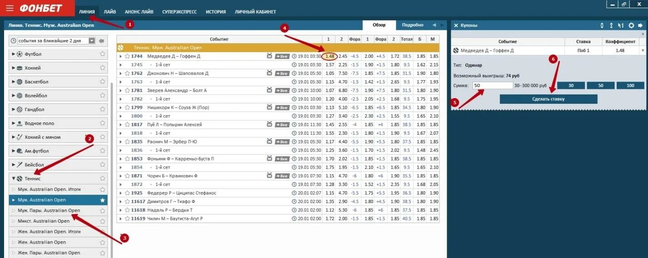Click the live badge for Медведев Д – Гоффен Д
Screen dimensions: 648x258
[282, 56]
